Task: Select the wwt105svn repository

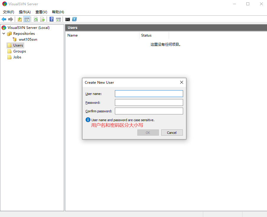Action: coord(28,40)
